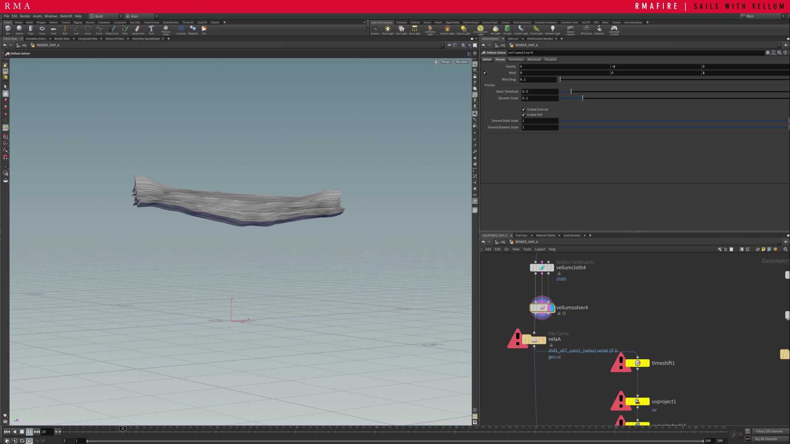Jump to first frame button
The width and height of the screenshot is (790, 444).
coord(7,432)
